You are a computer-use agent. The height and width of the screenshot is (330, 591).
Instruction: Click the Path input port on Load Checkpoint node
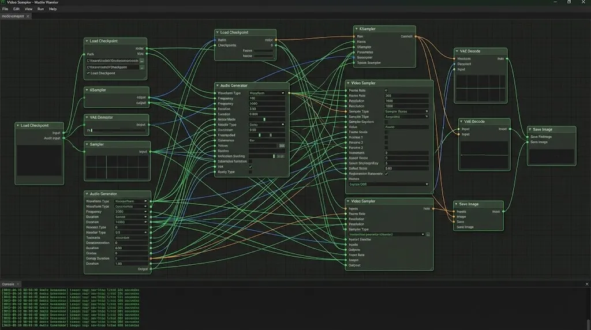(84, 54)
